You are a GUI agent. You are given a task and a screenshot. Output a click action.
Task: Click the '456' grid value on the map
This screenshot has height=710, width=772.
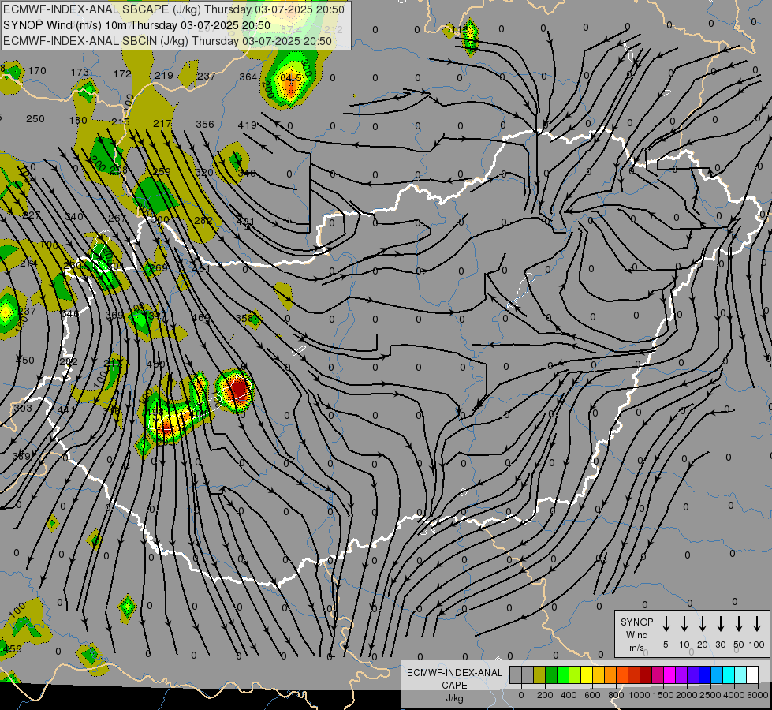click(x=12, y=649)
